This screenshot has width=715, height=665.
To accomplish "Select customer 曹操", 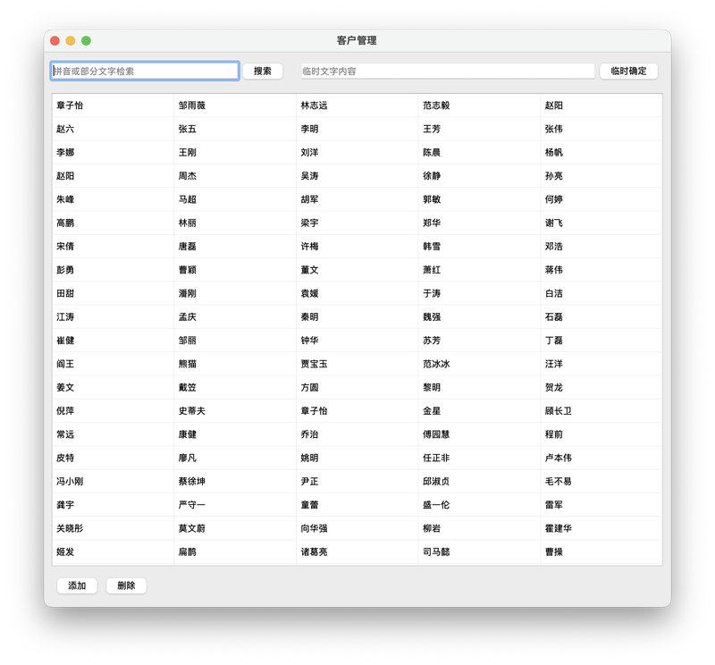I will (x=601, y=551).
